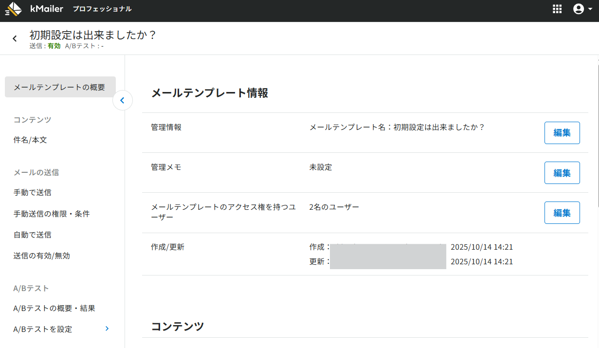
Task: Click 編集 button for 管理メモ
Action: point(562,173)
